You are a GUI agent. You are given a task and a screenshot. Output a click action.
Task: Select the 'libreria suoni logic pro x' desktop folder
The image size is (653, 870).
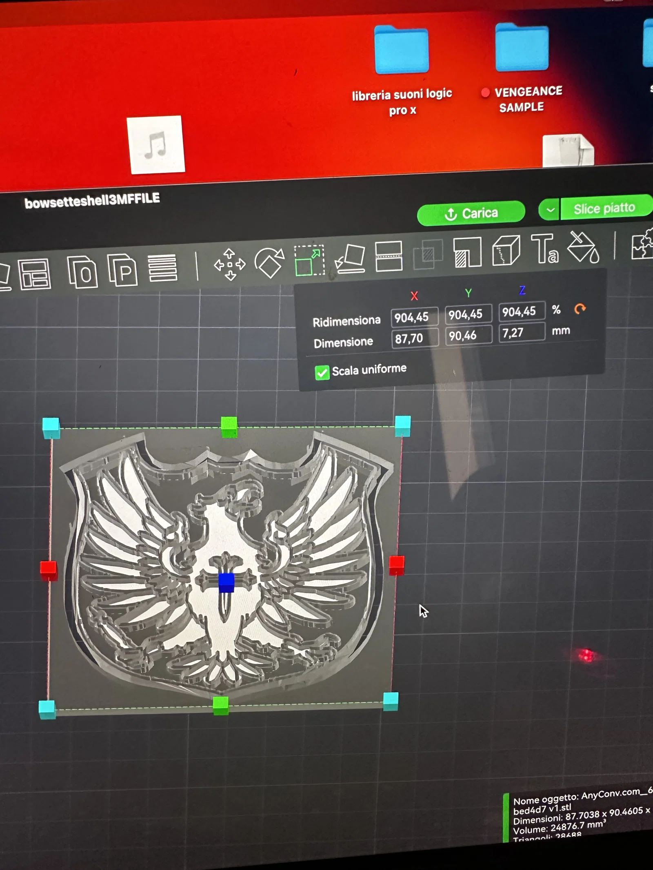tap(402, 70)
